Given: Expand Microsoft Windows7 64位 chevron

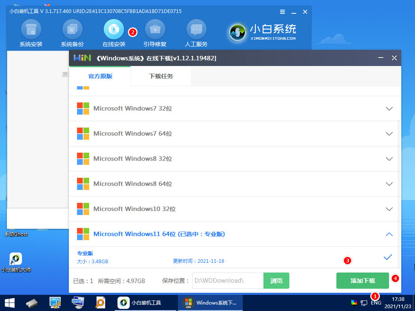Looking at the screenshot, I should pyautogui.click(x=389, y=134).
